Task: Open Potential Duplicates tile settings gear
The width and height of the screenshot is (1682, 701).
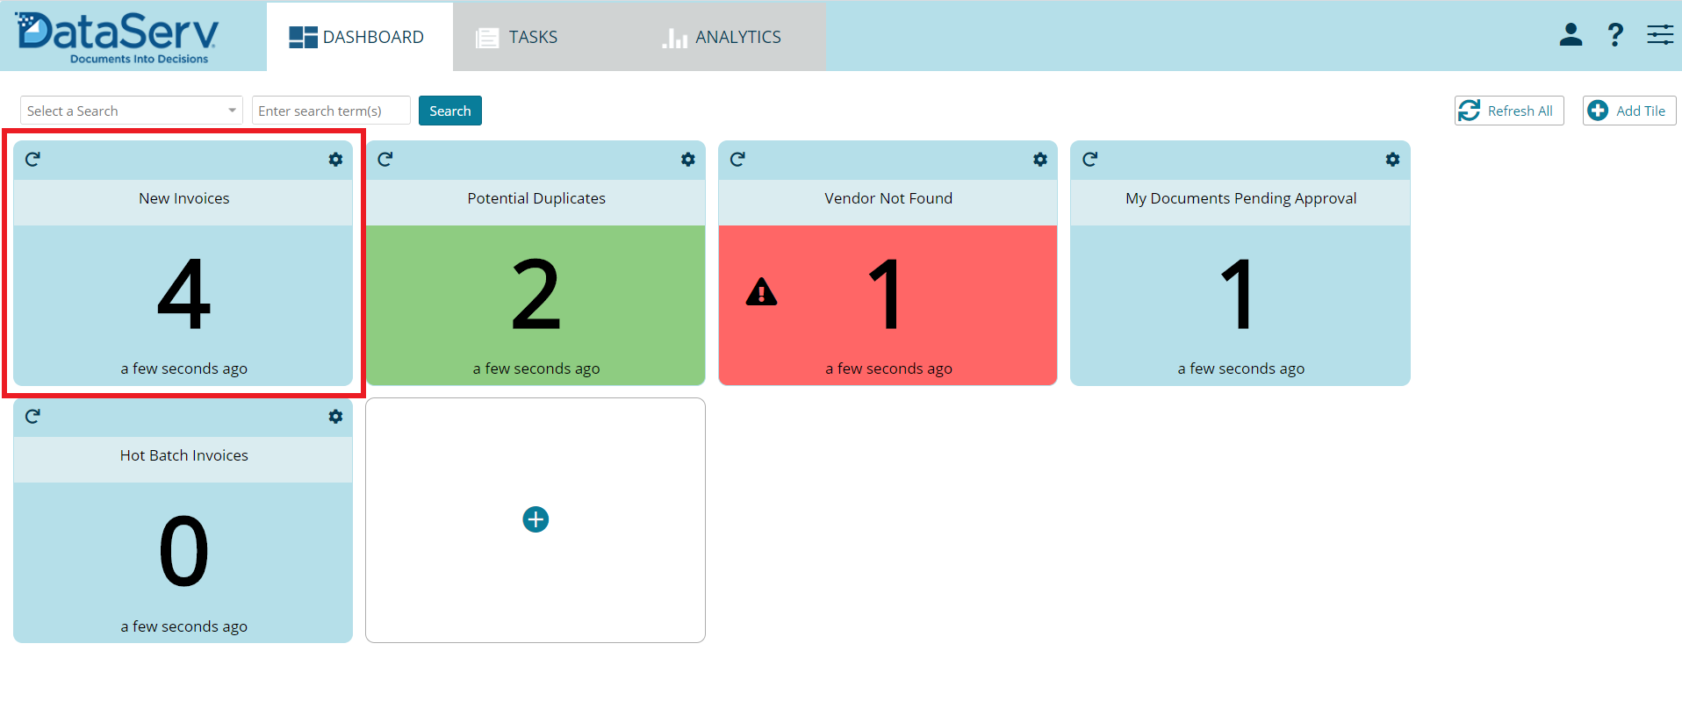Action: [688, 160]
